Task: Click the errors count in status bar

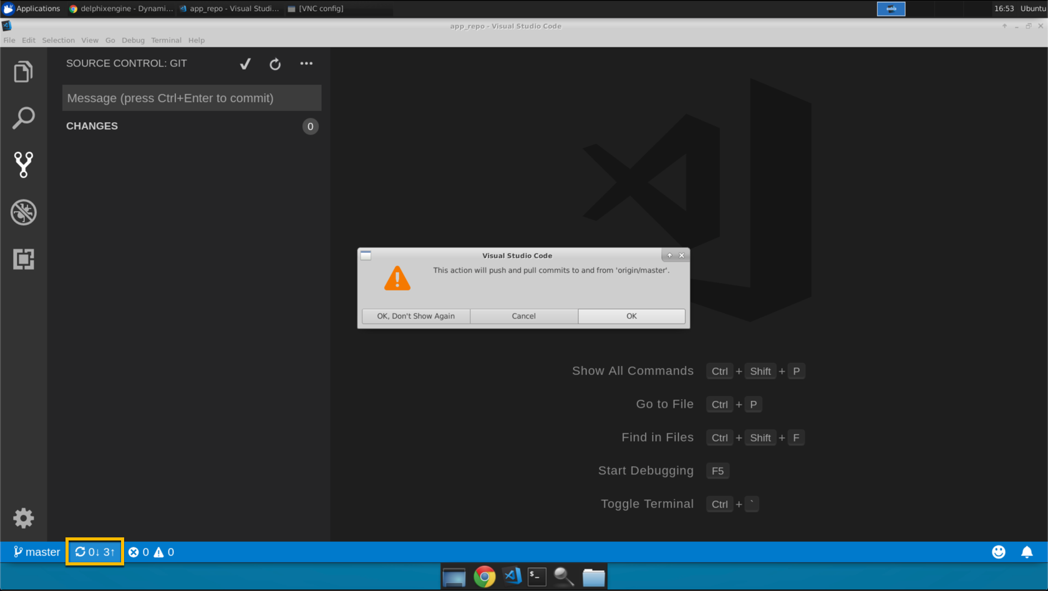Action: (138, 552)
